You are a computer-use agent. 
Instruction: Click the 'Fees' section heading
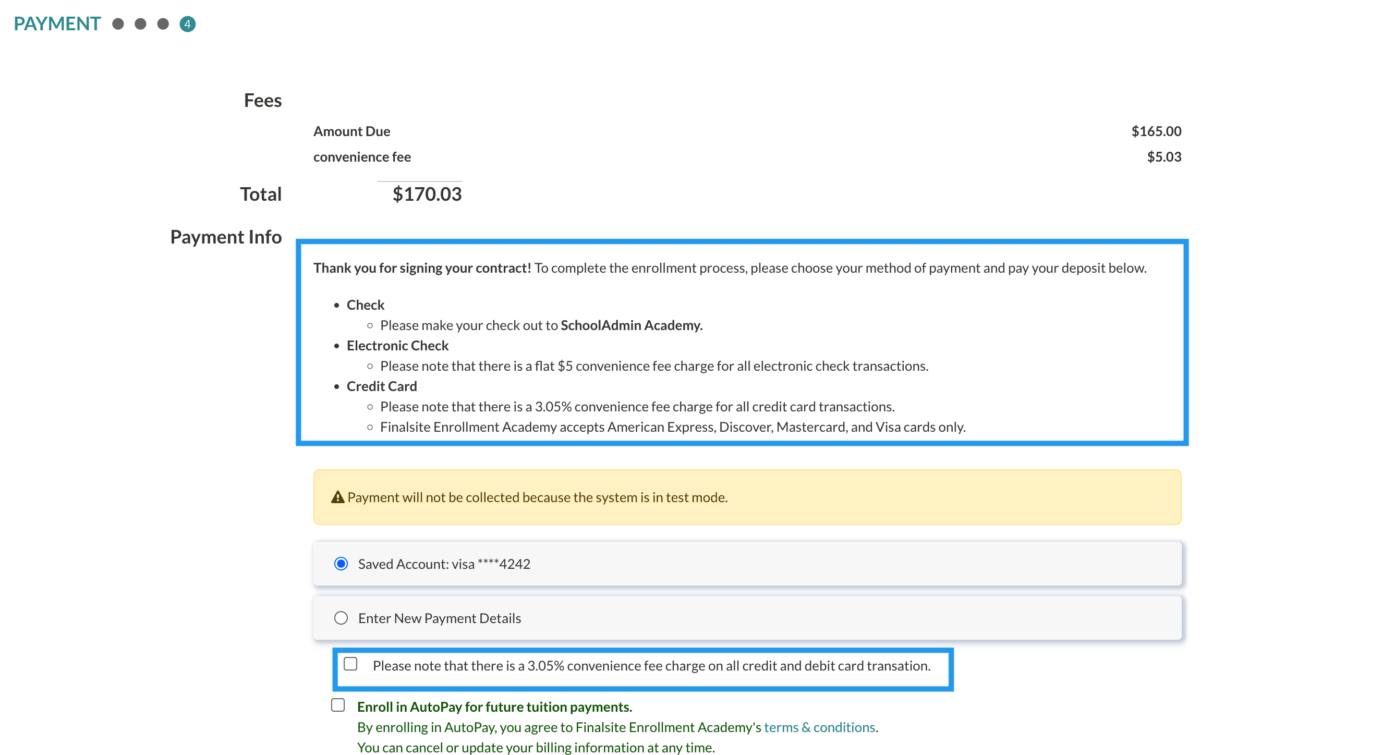[x=262, y=100]
